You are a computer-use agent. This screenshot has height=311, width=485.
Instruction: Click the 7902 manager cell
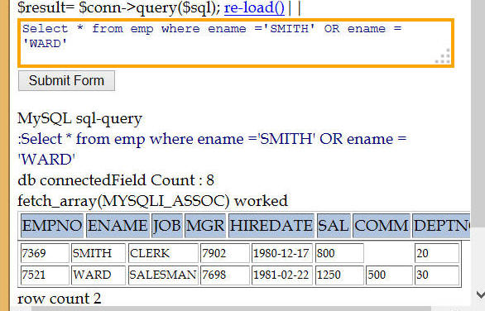pos(225,253)
